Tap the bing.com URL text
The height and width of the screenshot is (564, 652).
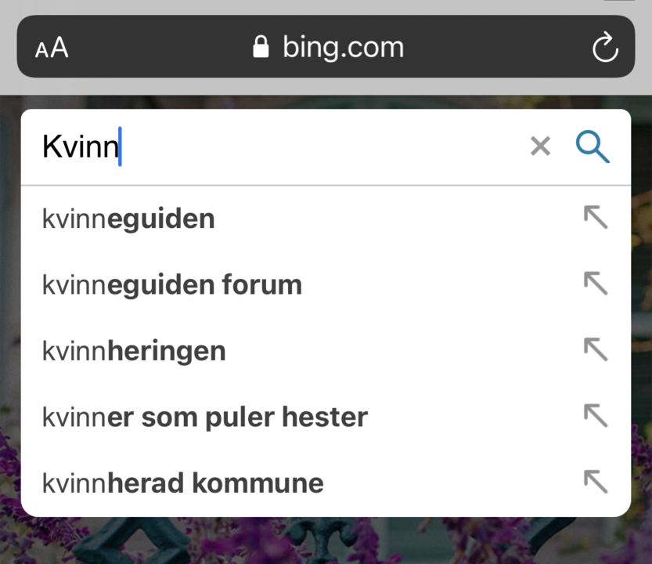344,47
